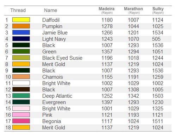Select the Evergreen thread name
Viewport: 176px width, 135px height.
[x=54, y=102]
